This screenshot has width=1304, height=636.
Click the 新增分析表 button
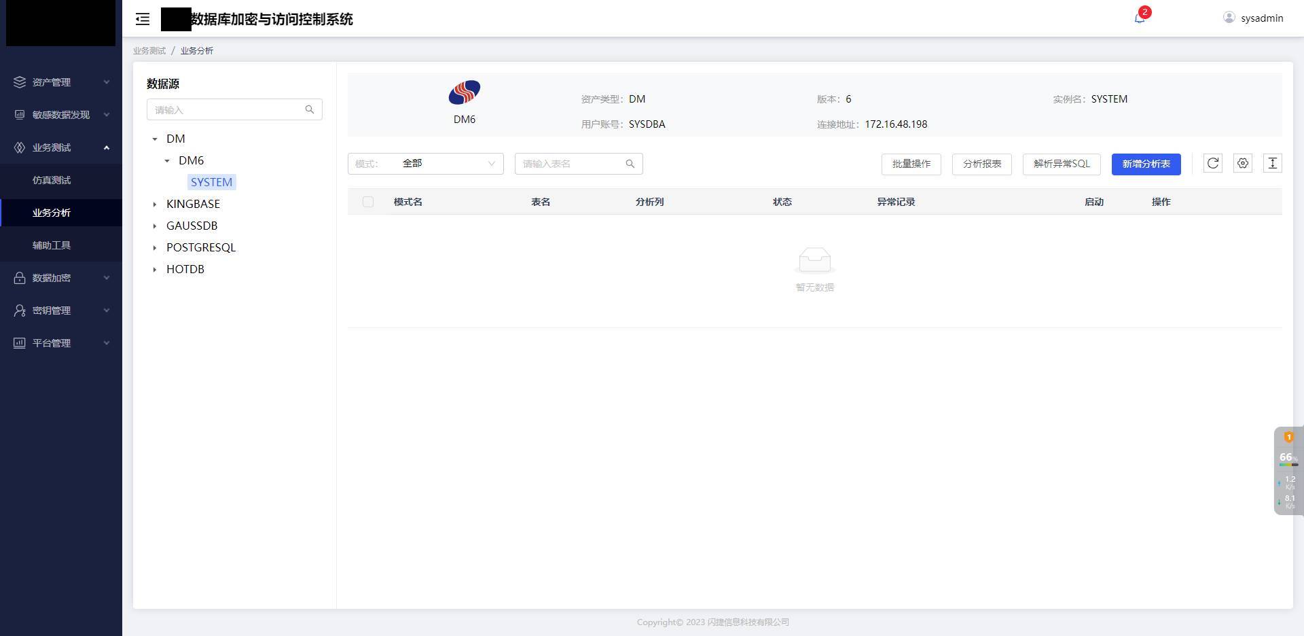coord(1146,164)
